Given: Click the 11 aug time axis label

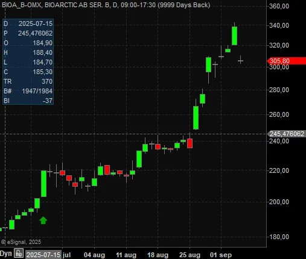Looking at the screenshot, I should click(126, 255).
